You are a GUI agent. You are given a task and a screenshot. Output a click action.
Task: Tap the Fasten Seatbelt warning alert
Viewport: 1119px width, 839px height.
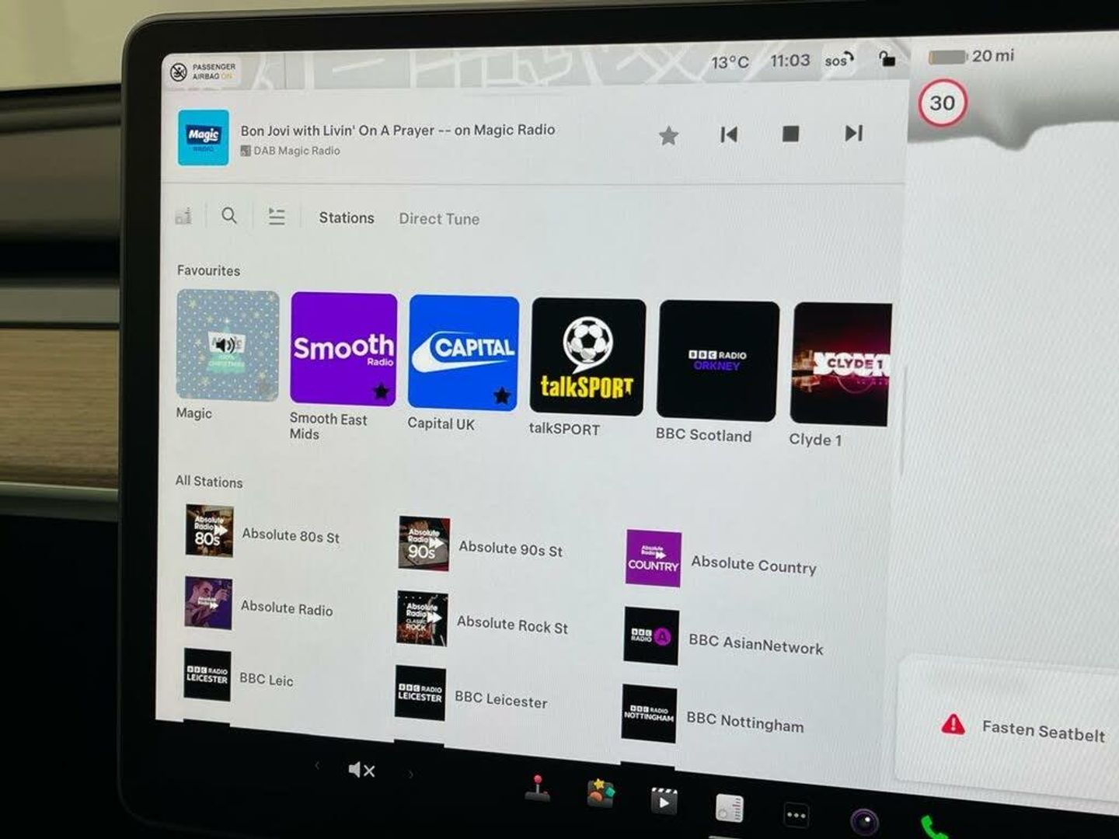(1023, 729)
